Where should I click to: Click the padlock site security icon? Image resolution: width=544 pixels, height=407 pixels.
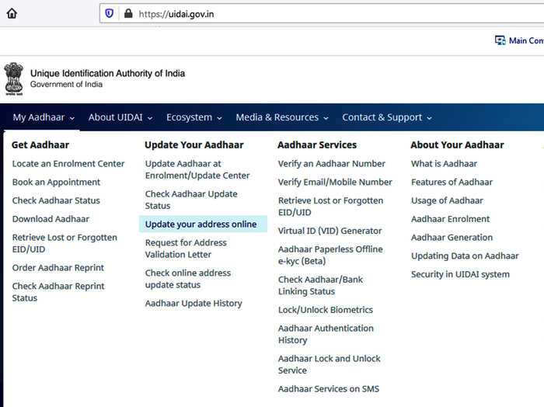coord(128,13)
